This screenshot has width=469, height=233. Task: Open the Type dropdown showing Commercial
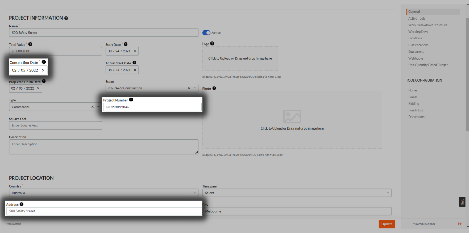coord(97,107)
